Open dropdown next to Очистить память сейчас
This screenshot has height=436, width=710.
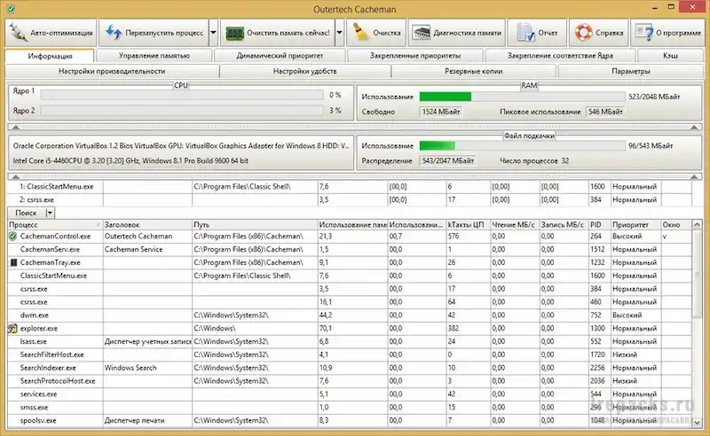pyautogui.click(x=339, y=33)
